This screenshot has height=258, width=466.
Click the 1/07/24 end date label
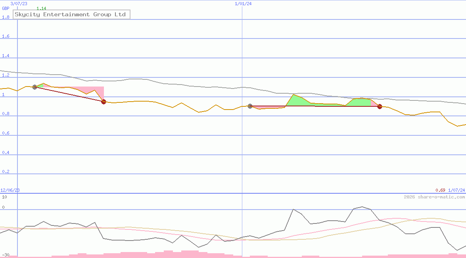click(x=456, y=190)
